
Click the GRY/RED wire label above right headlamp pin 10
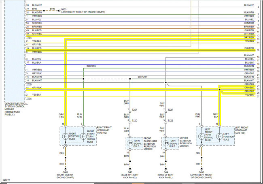(62, 116)
